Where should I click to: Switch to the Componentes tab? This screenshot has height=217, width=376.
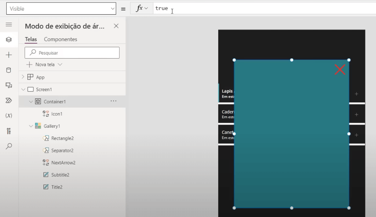pyautogui.click(x=61, y=39)
